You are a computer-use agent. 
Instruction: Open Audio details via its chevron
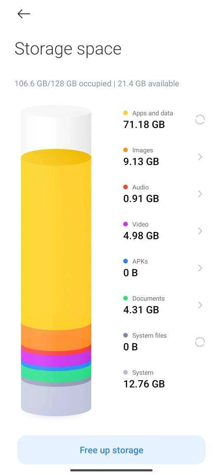tap(200, 194)
